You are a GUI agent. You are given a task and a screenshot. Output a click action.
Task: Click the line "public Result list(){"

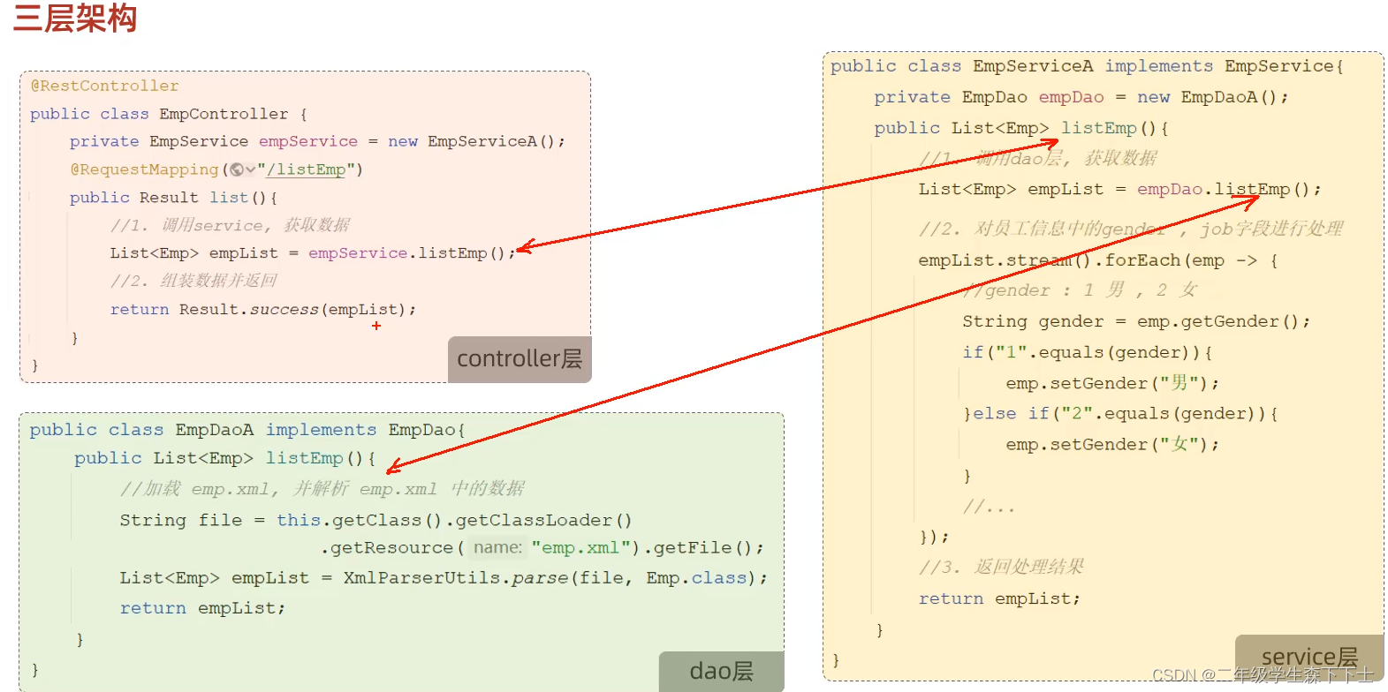[x=174, y=198]
